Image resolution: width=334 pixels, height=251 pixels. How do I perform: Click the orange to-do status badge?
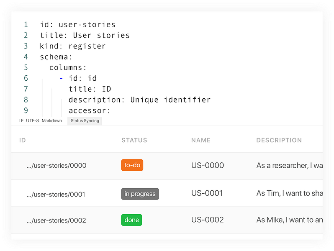pyautogui.click(x=132, y=165)
